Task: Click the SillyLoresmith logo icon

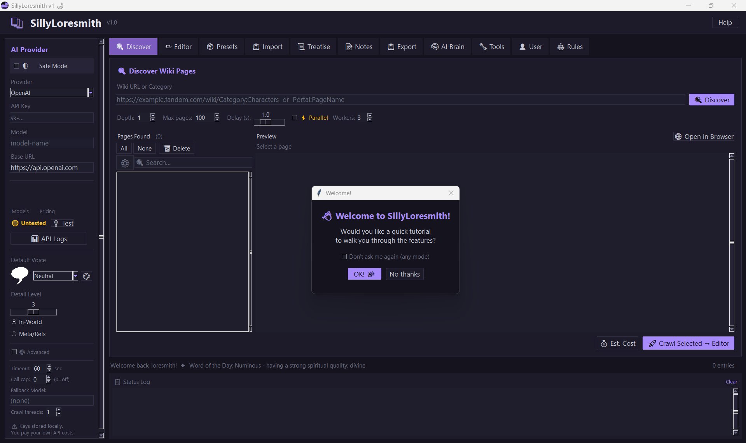Action: pos(17,23)
